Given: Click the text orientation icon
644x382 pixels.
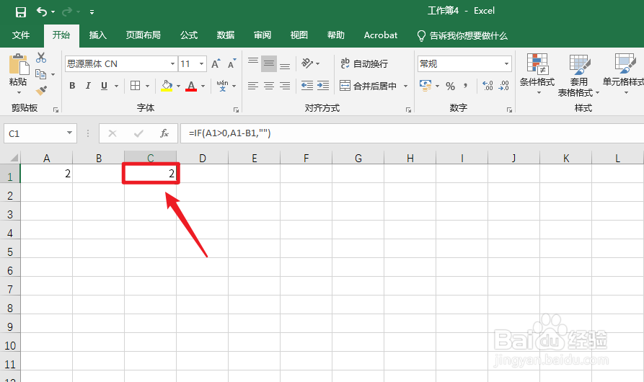Looking at the screenshot, I should click(307, 63).
